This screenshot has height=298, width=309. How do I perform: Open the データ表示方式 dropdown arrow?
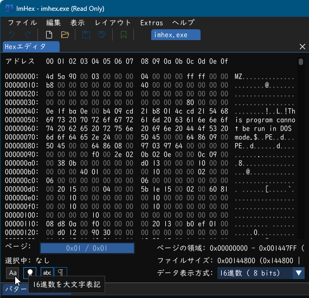[299, 273]
